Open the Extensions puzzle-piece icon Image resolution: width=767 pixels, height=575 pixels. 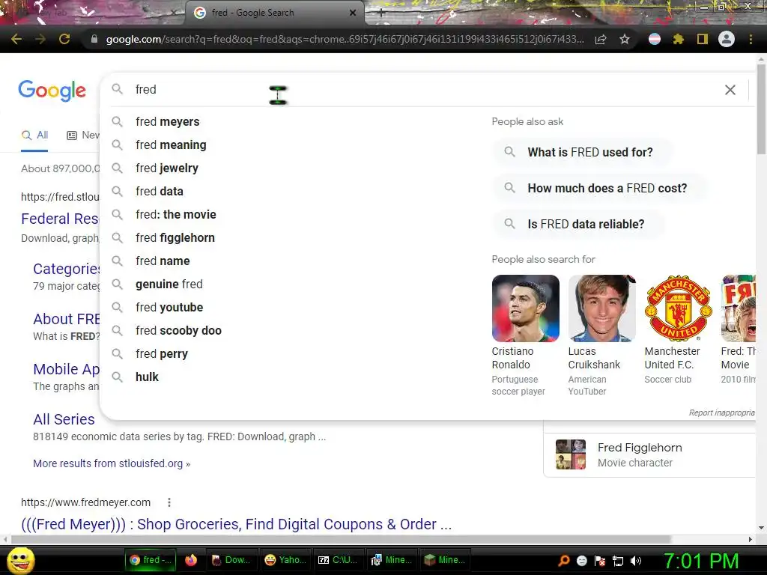tap(678, 39)
